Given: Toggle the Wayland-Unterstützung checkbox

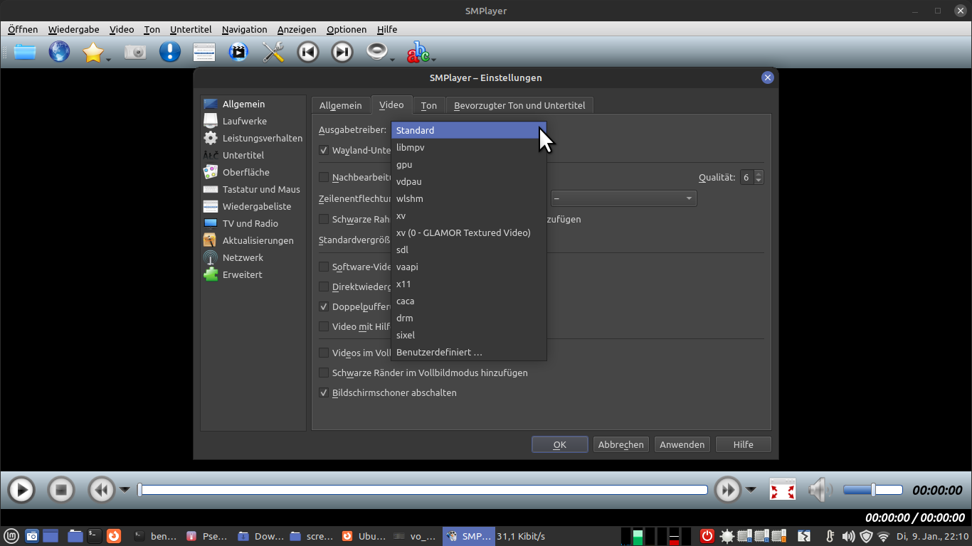Looking at the screenshot, I should (324, 151).
